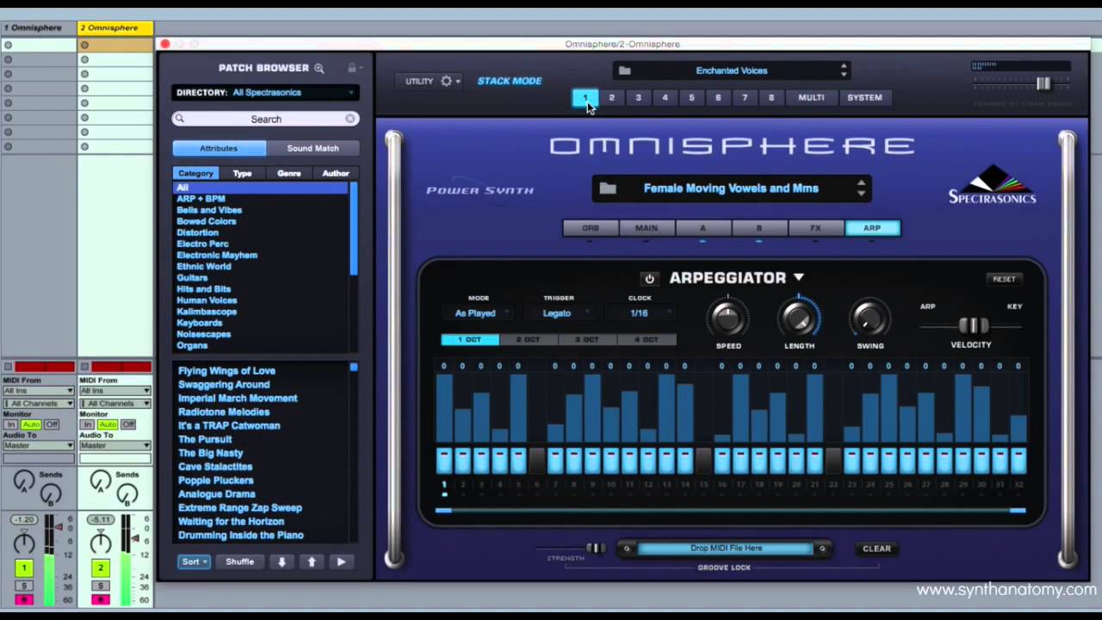Enable arpeggiator step 22 button

click(833, 461)
